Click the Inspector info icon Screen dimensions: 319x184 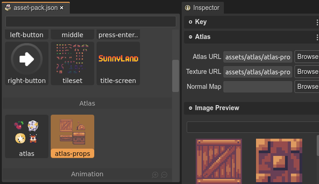[188, 8]
